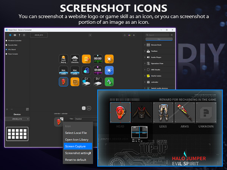
Task: Select the red skull key in grid
Action: 64,82
